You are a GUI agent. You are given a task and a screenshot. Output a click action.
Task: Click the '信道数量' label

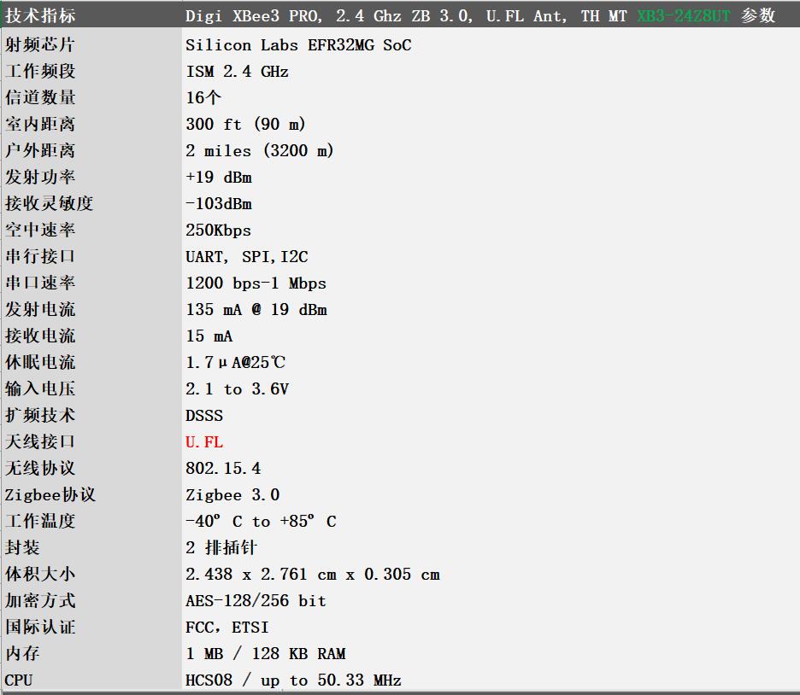(40, 97)
